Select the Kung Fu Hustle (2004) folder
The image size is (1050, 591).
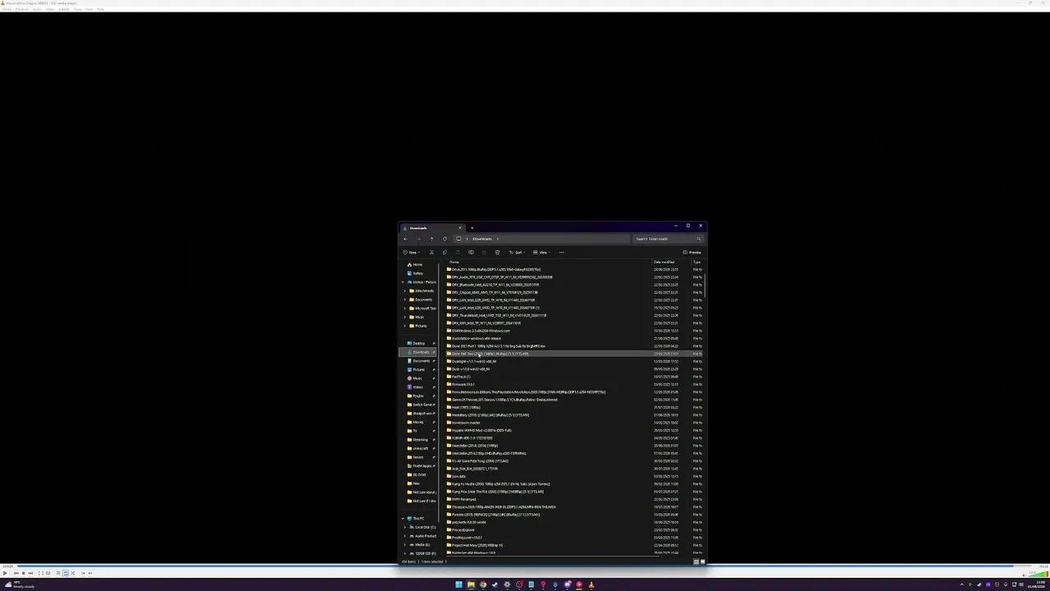coord(499,484)
